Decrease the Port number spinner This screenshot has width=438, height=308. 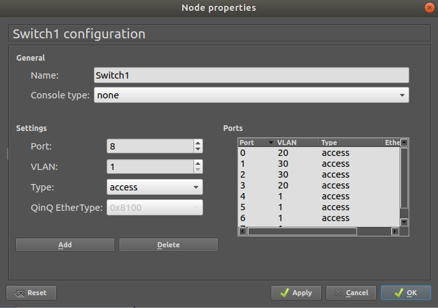click(198, 150)
